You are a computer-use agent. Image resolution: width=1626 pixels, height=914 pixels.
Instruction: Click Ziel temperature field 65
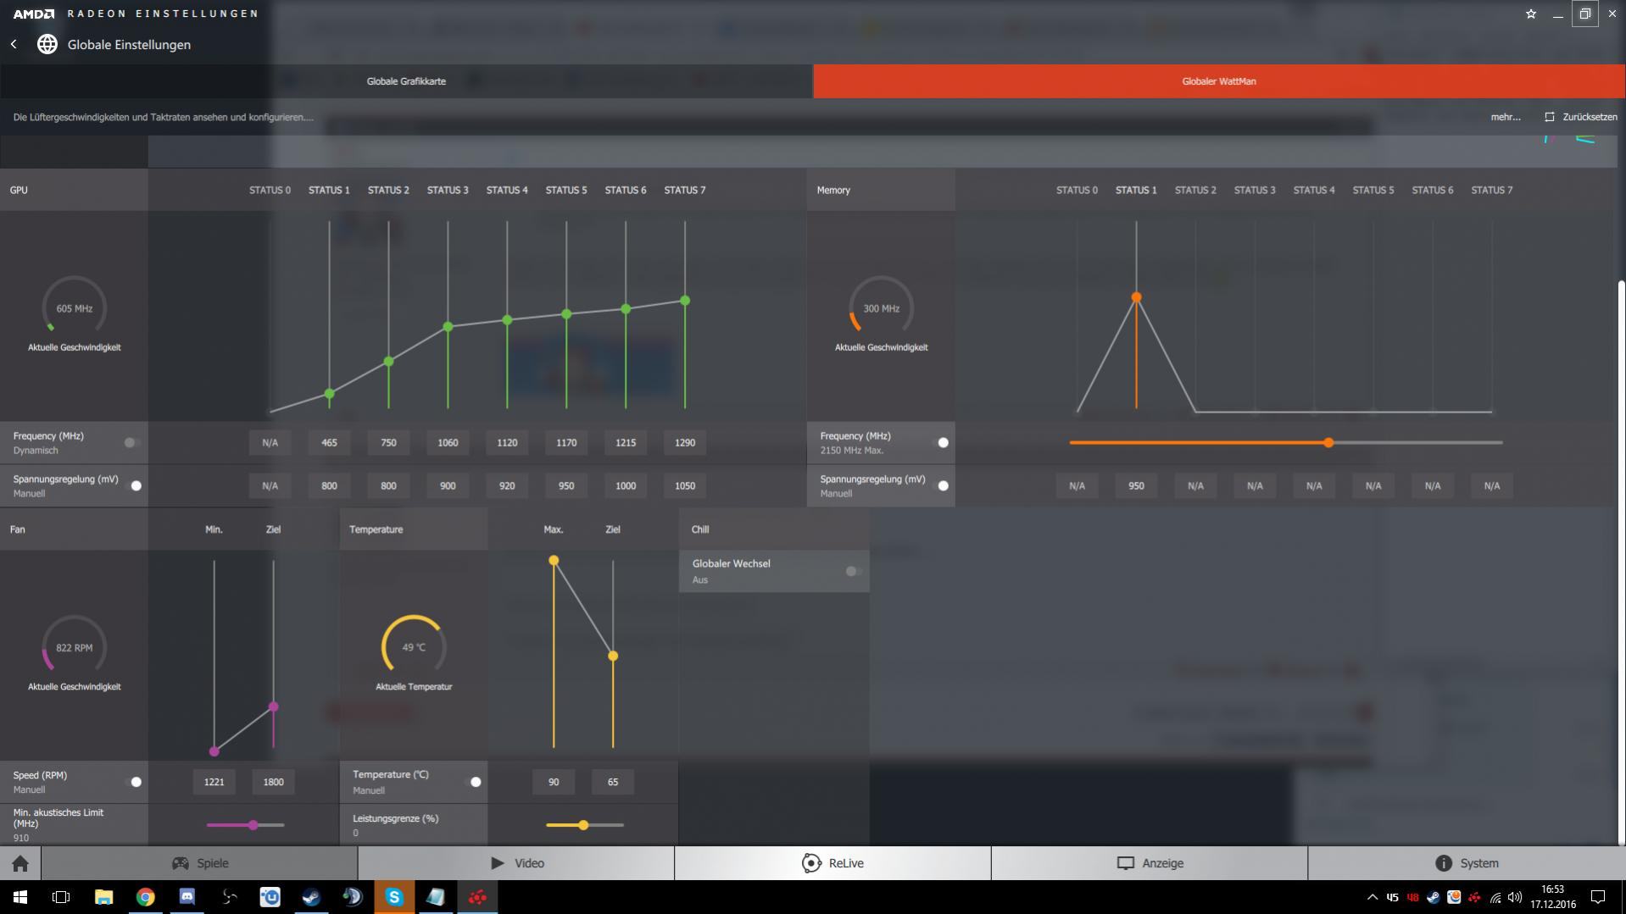tap(613, 782)
